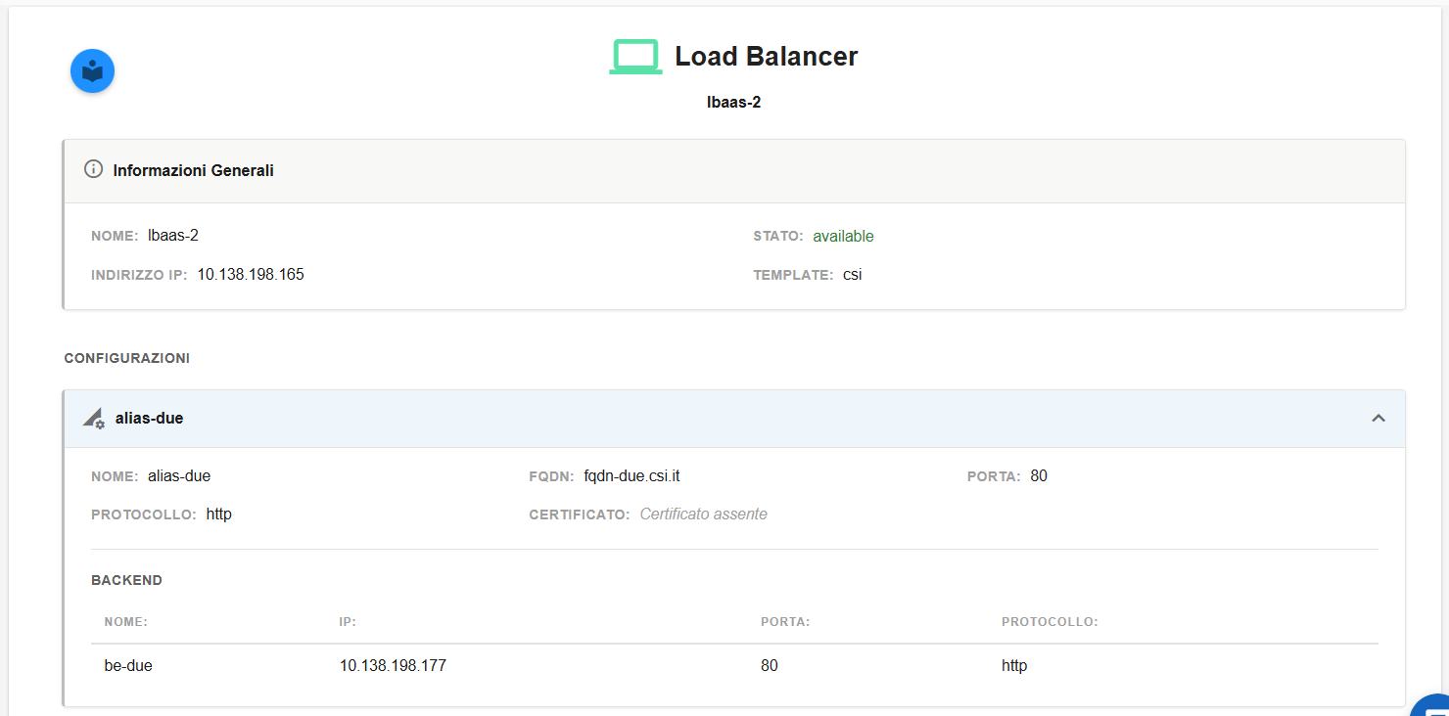
Task: Click the PROTOCOLLO column header in the backend table
Action: tap(1050, 622)
